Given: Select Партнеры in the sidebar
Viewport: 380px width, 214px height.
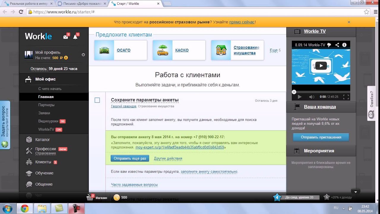Looking at the screenshot, I should point(46,105).
